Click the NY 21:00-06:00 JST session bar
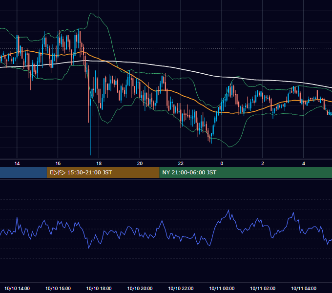The width and height of the screenshot is (332, 293). pos(246,172)
